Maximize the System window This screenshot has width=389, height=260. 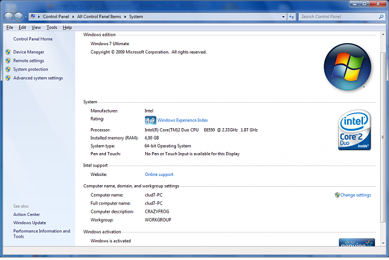[365, 4]
